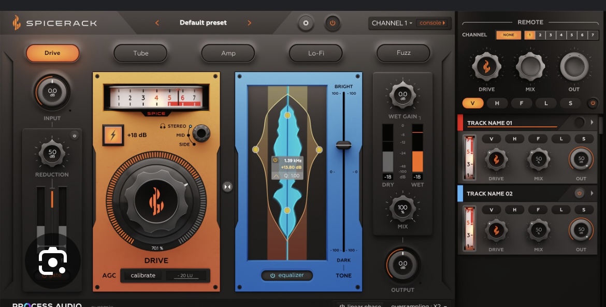The width and height of the screenshot is (606, 307).
Task: Open the CHANNEL 1 dropdown
Action: tap(392, 23)
